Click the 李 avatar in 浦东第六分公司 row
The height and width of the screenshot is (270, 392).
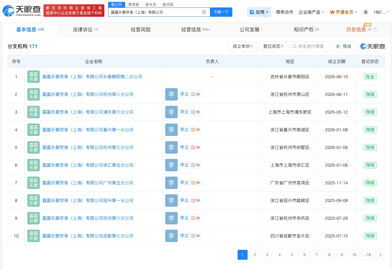click(x=171, y=112)
